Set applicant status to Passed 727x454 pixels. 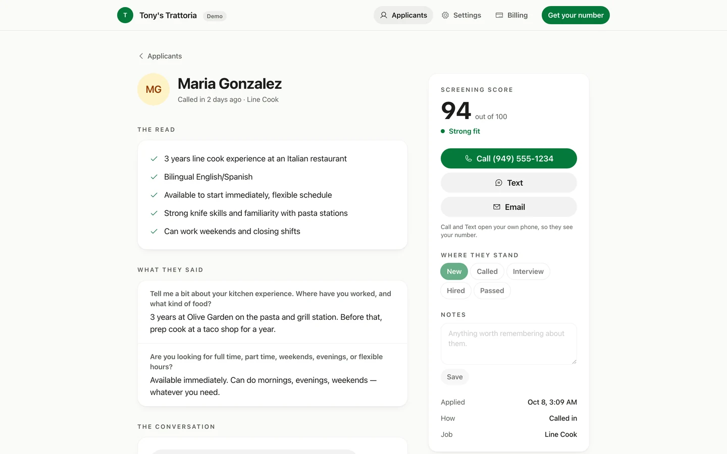(x=492, y=291)
